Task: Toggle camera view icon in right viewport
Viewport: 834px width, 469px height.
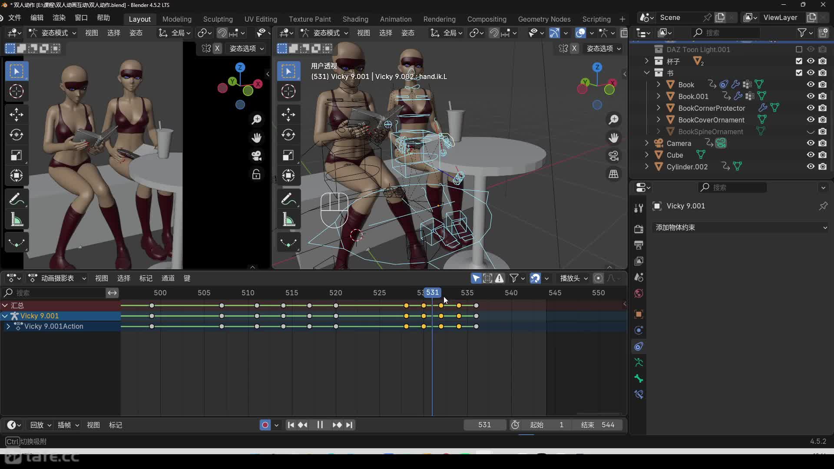Action: click(x=613, y=156)
